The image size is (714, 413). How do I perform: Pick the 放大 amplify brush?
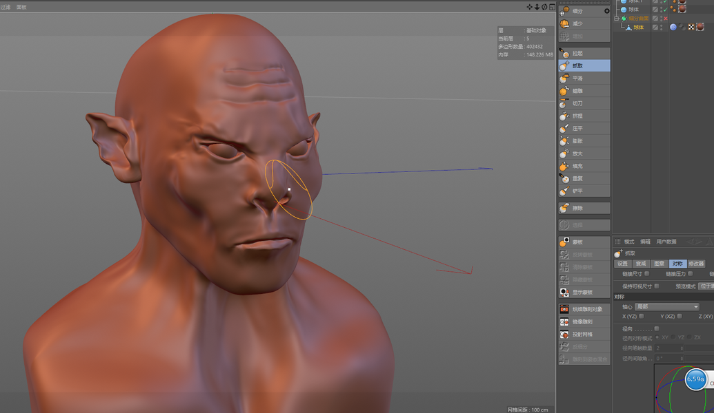[584, 153]
